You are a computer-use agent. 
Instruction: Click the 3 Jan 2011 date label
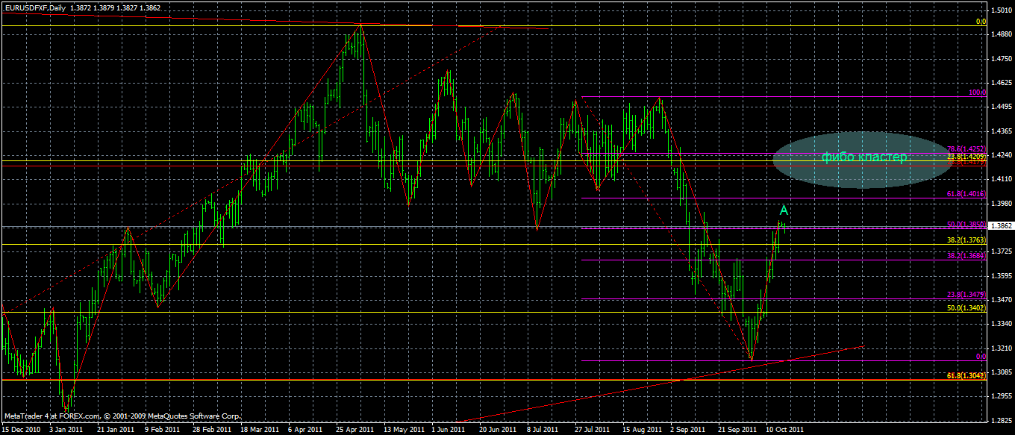click(66, 430)
